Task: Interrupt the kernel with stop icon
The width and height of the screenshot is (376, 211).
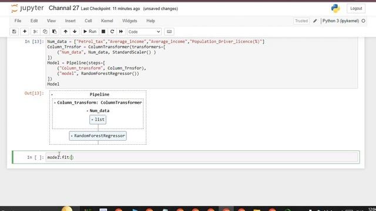Action: (x=103, y=32)
